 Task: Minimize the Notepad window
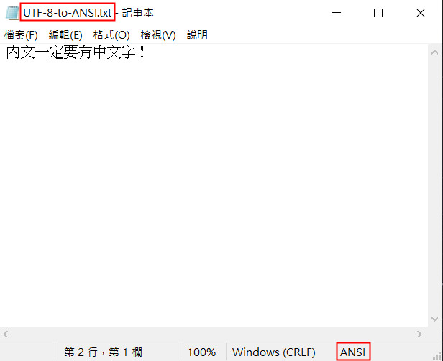tap(337, 13)
